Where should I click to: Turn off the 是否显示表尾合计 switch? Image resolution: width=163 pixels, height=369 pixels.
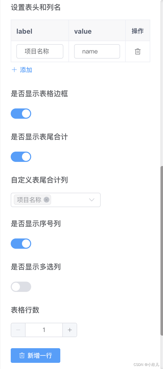pyautogui.click(x=21, y=156)
